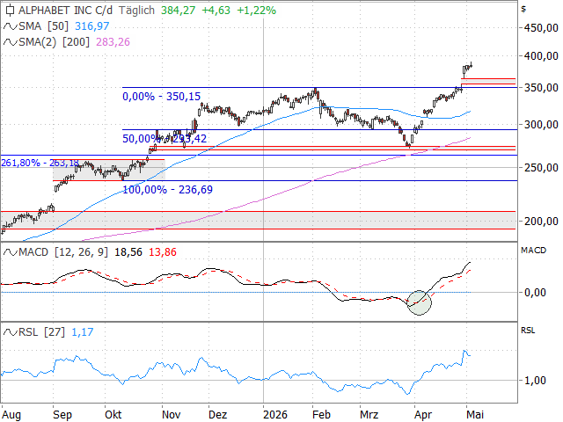The image size is (563, 422).
Task: Click the 300,00 price axis label
Action: 541,125
